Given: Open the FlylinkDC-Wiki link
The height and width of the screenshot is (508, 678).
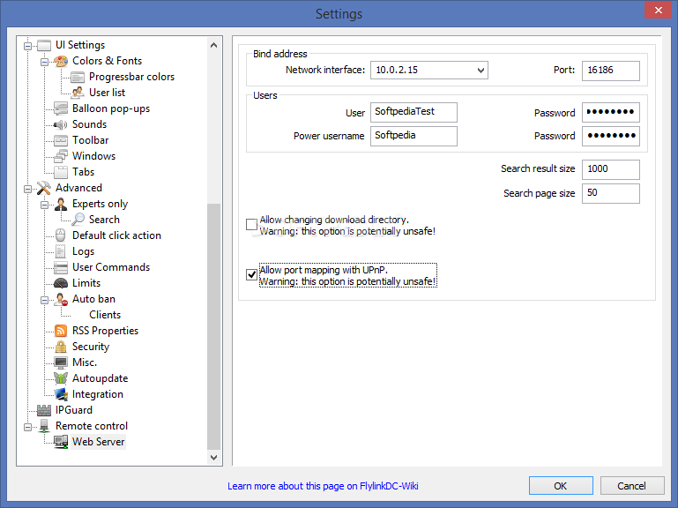Looking at the screenshot, I should pyautogui.click(x=323, y=486).
